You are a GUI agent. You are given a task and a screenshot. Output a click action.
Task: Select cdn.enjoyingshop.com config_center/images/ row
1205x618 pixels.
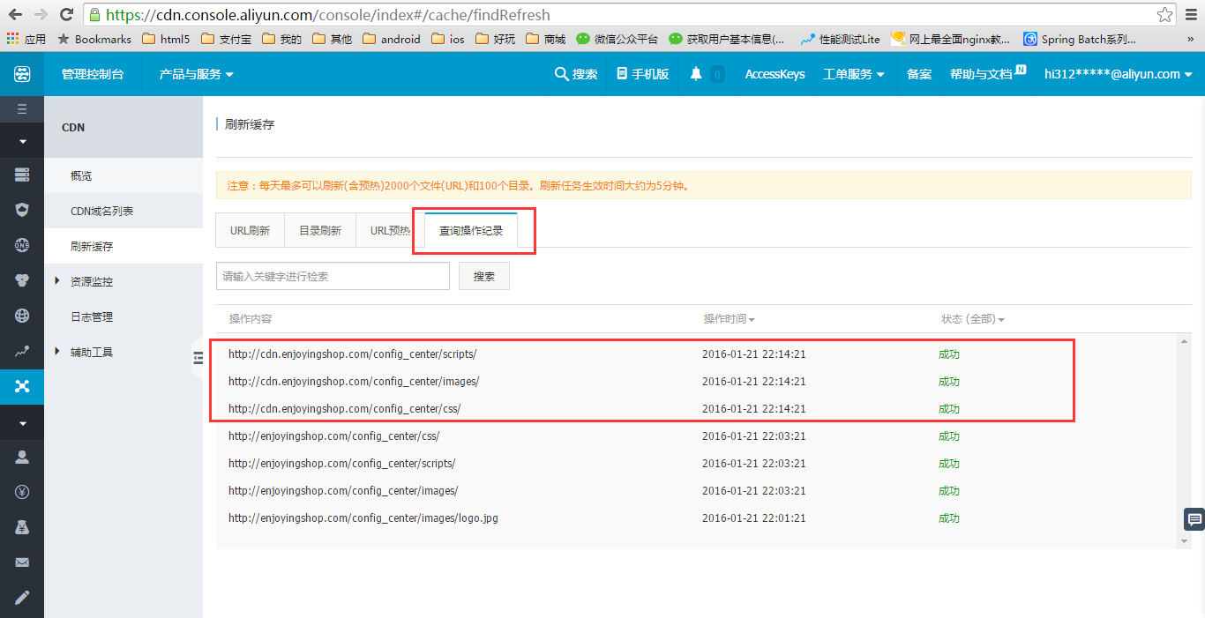[697, 382]
